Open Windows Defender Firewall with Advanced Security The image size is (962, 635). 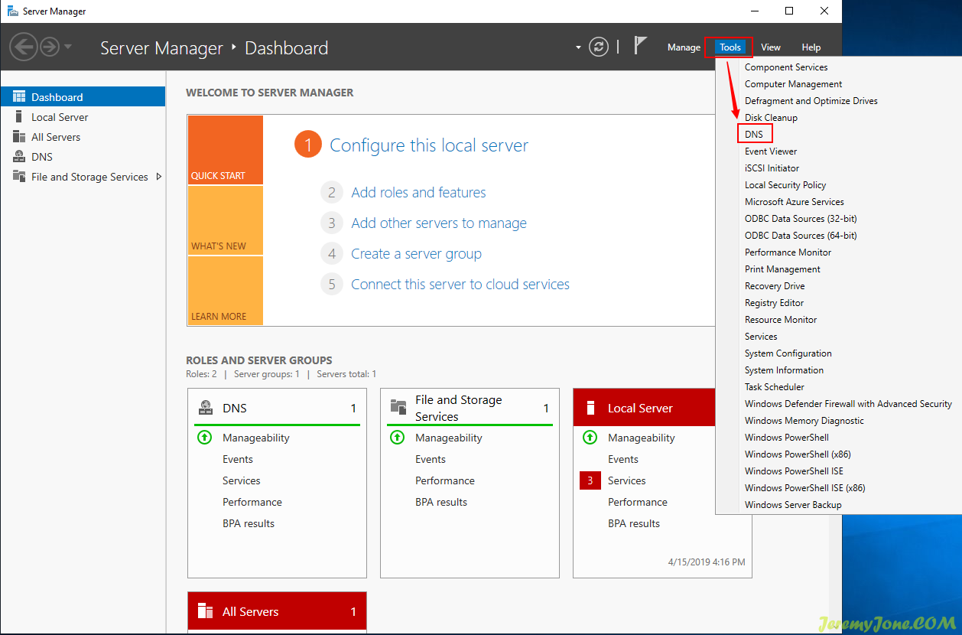pos(848,404)
